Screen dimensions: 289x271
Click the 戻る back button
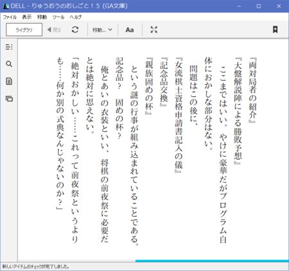(x=54, y=30)
